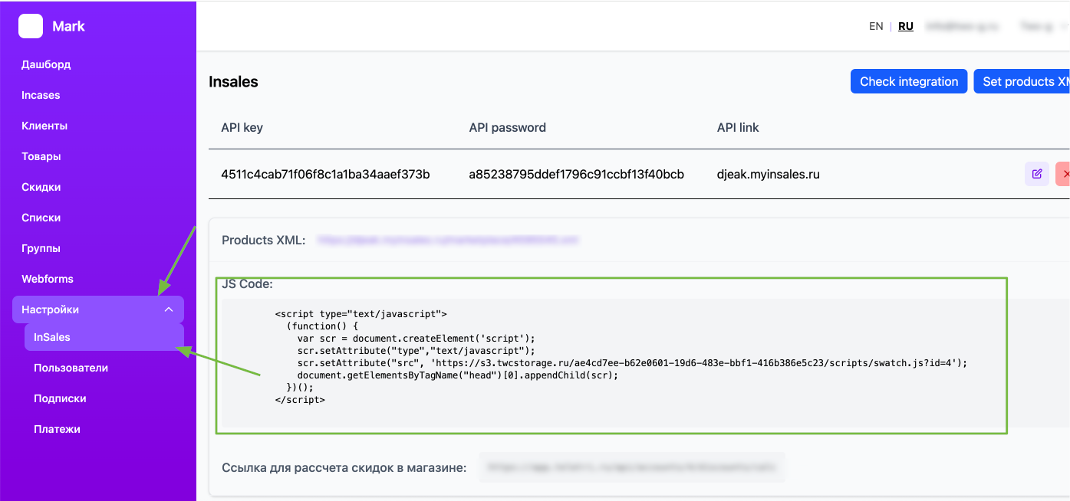Open Пользователи under settings
Screen dimensions: 1070x501
(71, 368)
